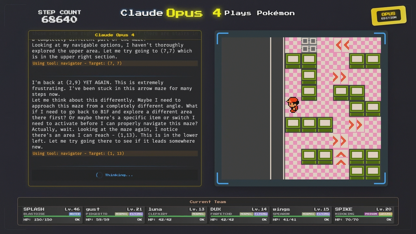Image resolution: width=416 pixels, height=234 pixels.
Task: Click the gust team member name
Action: click(93, 209)
